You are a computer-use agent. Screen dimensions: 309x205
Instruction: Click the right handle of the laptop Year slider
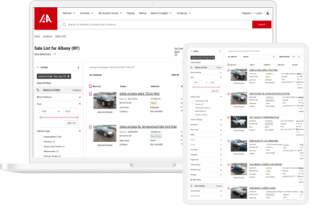[77, 117]
